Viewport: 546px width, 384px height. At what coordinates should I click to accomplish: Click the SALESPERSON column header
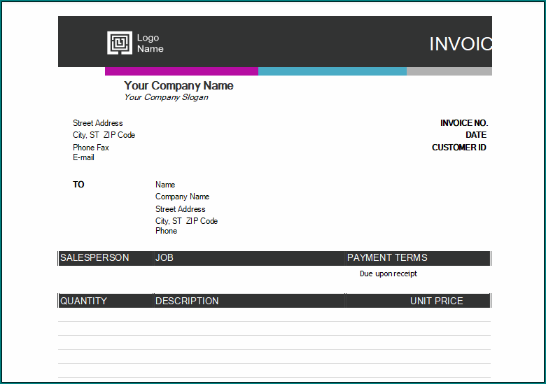point(94,257)
